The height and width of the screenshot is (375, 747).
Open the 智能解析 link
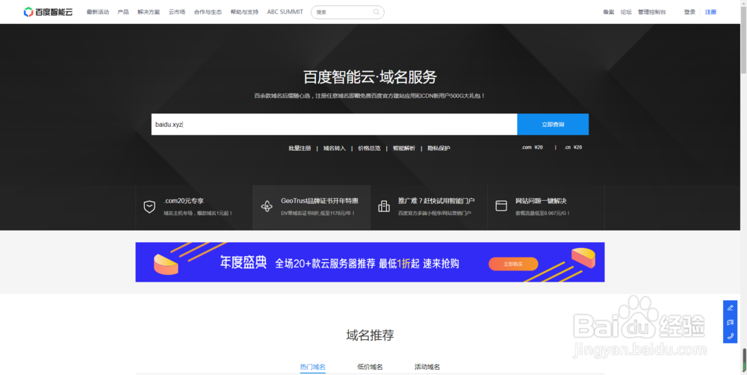[x=404, y=148]
